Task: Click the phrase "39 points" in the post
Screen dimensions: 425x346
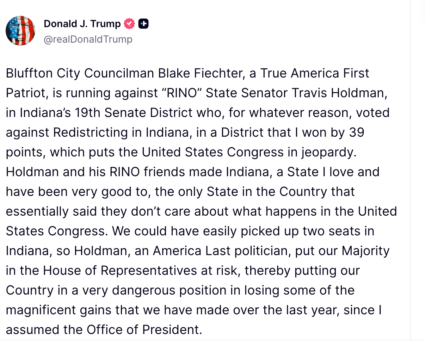Action: coord(356,132)
